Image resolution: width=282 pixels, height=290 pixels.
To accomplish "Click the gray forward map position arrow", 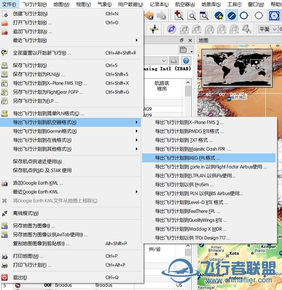I will coord(161,15).
